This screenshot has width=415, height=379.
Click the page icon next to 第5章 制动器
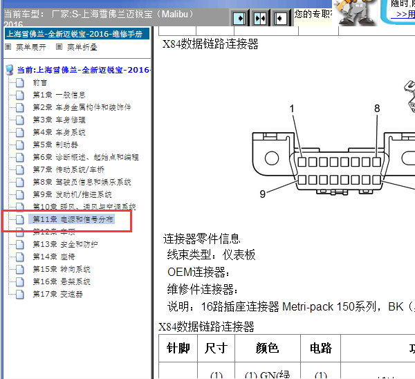click(20, 145)
